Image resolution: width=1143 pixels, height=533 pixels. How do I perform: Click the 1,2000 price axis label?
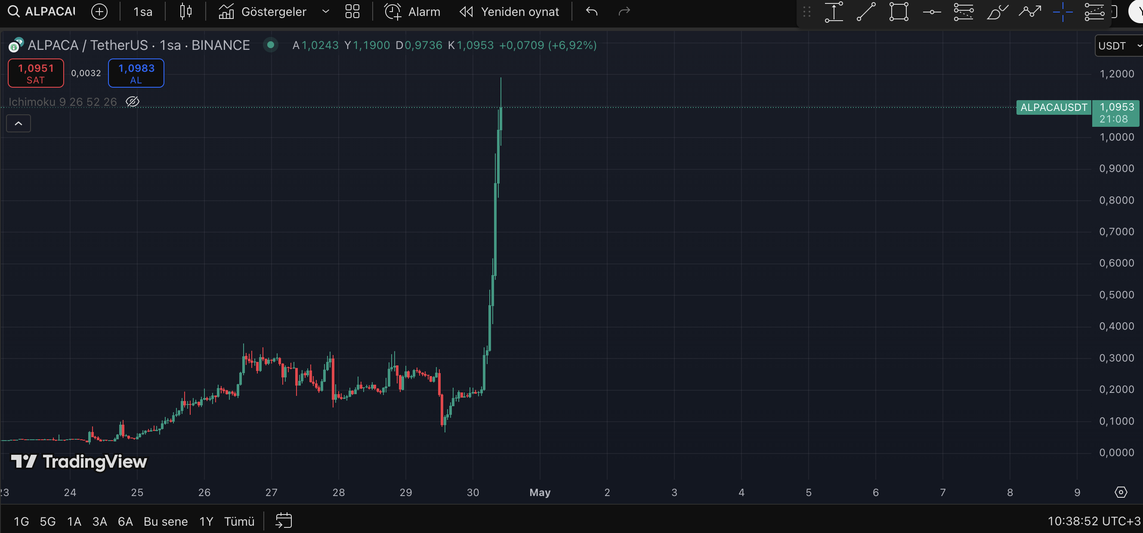click(x=1117, y=74)
